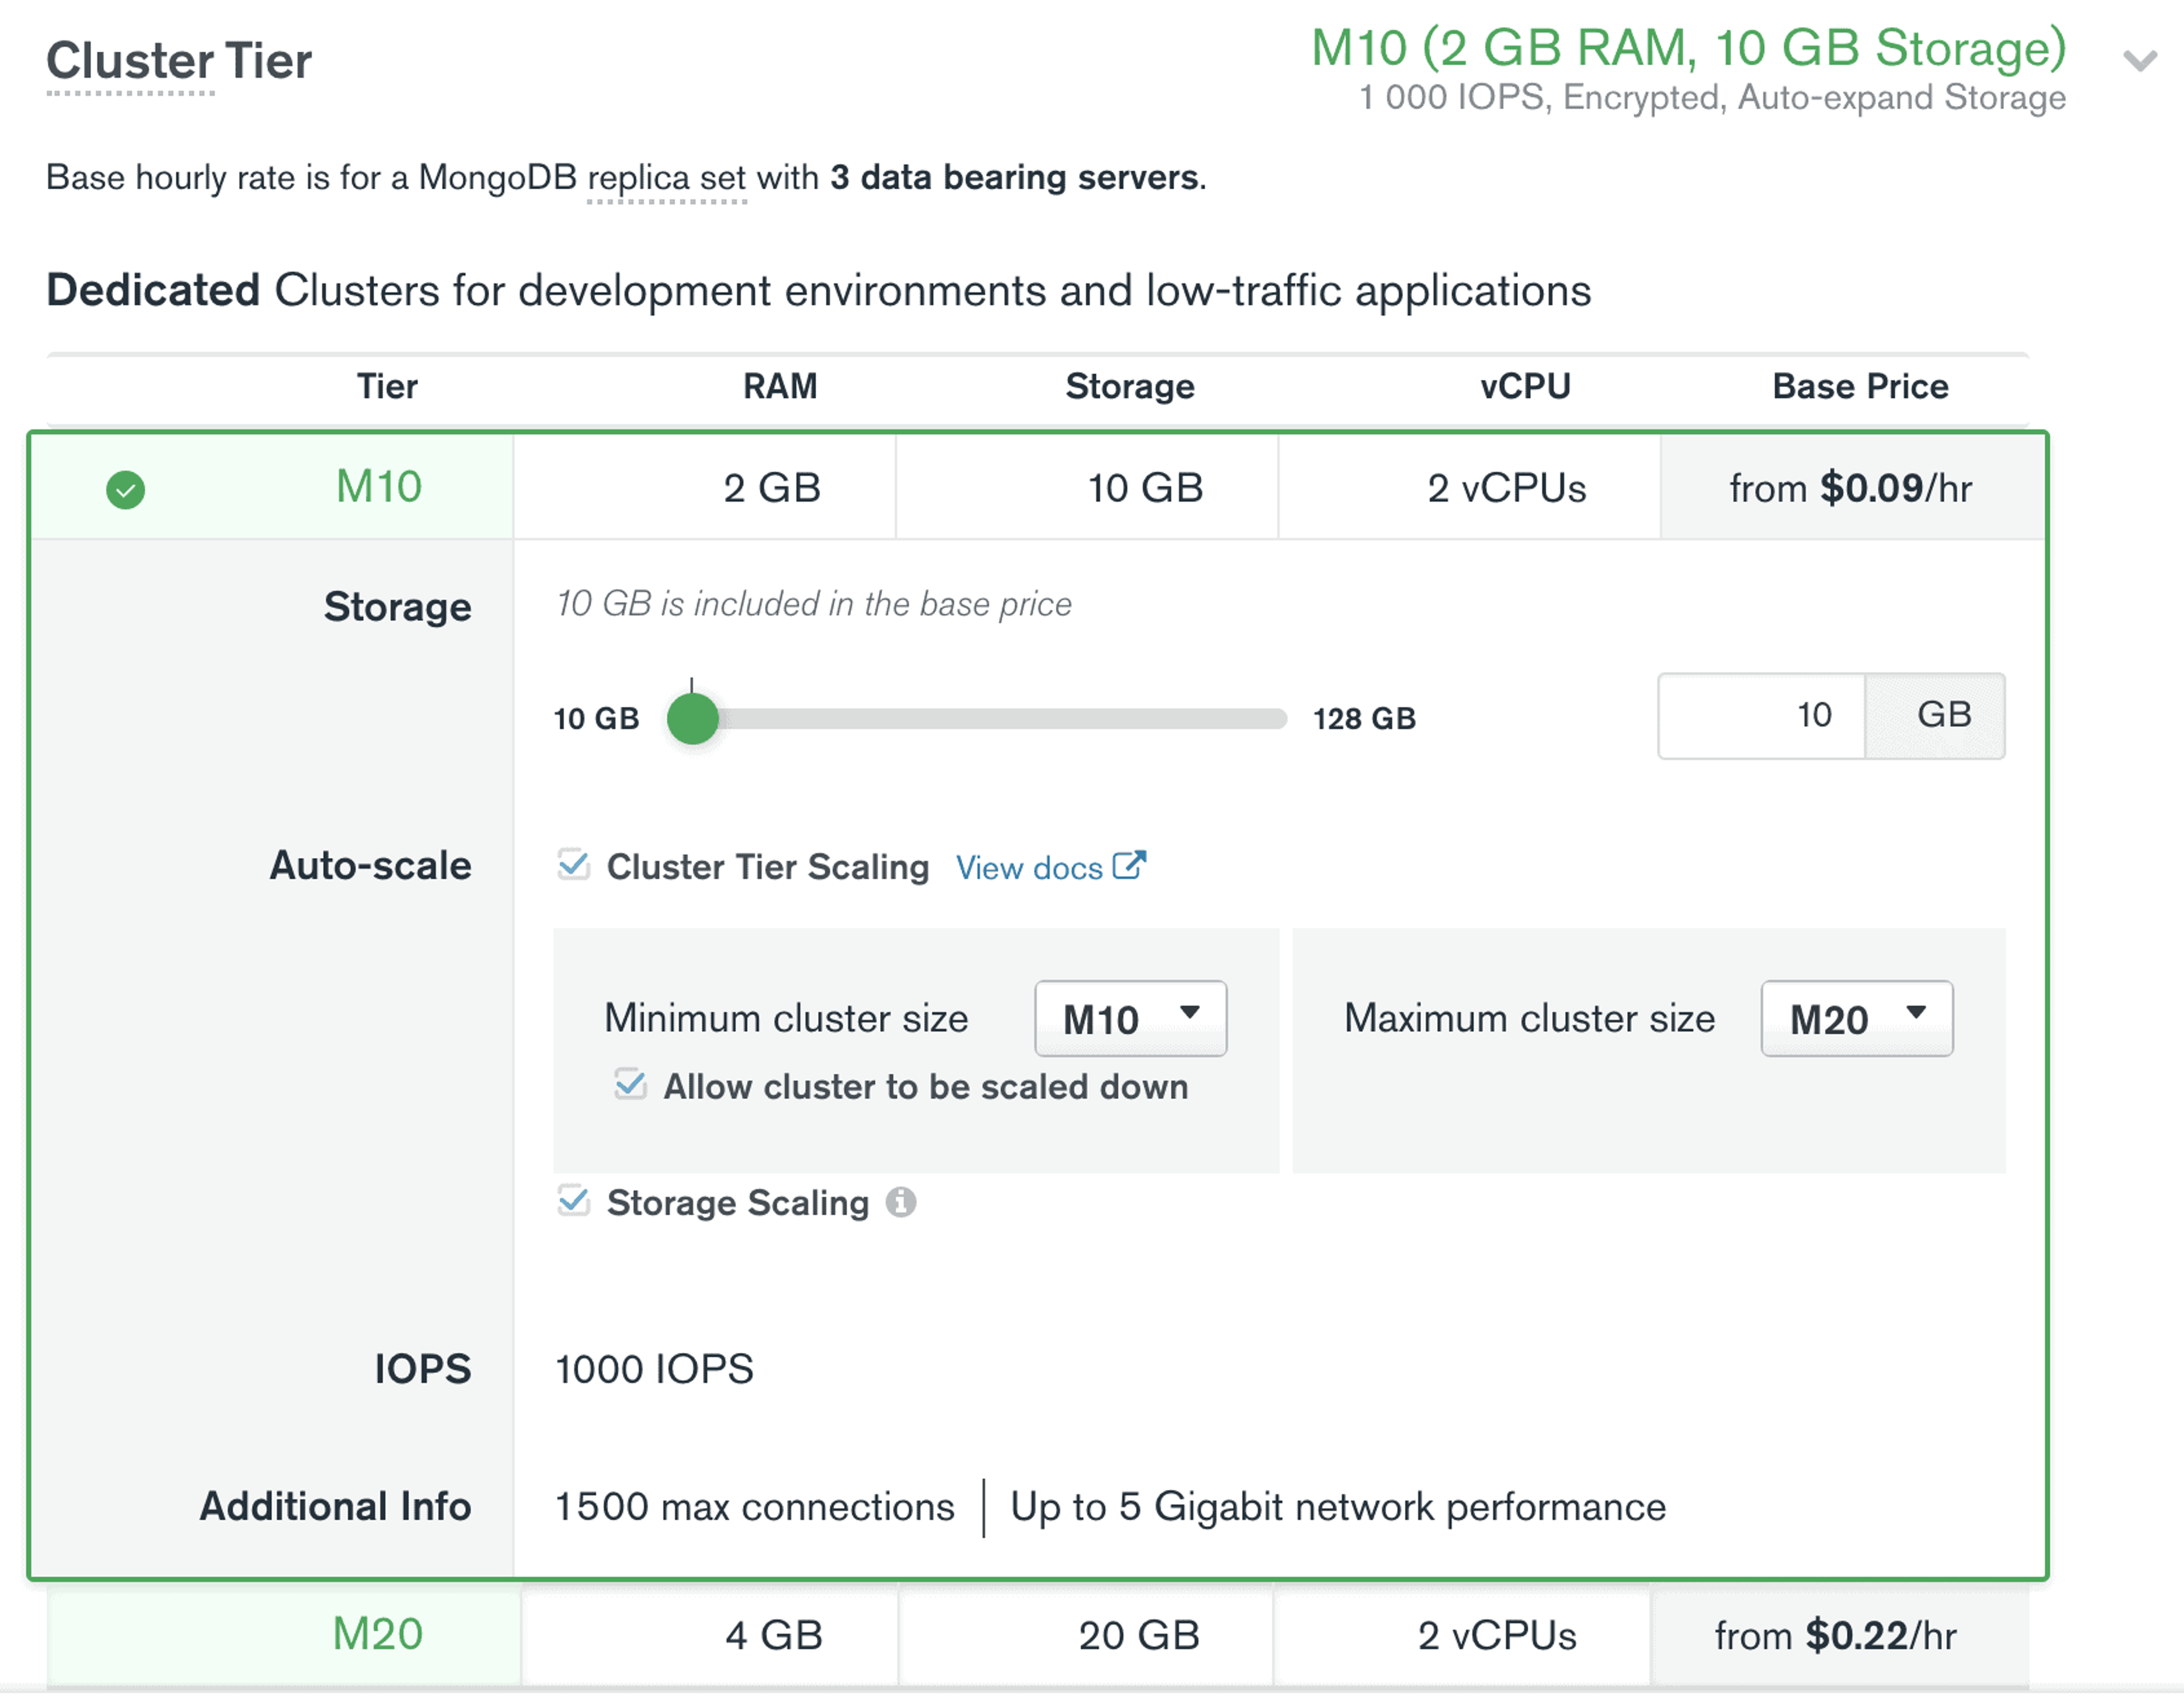Collapse the Cluster Tier section chevron
Image resolution: width=2184 pixels, height=1698 pixels.
pyautogui.click(x=2139, y=61)
